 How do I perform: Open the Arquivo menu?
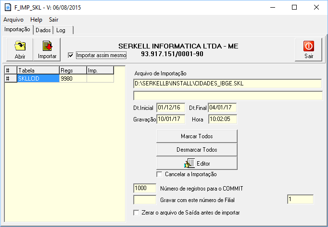13,20
